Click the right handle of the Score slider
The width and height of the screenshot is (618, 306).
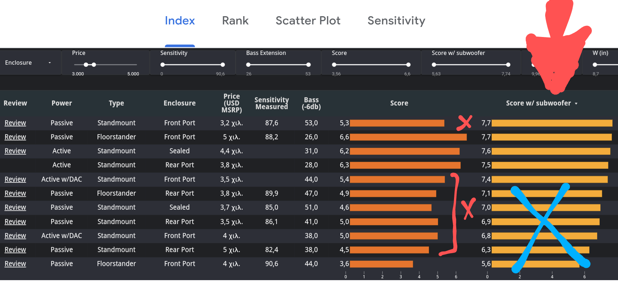pos(408,65)
